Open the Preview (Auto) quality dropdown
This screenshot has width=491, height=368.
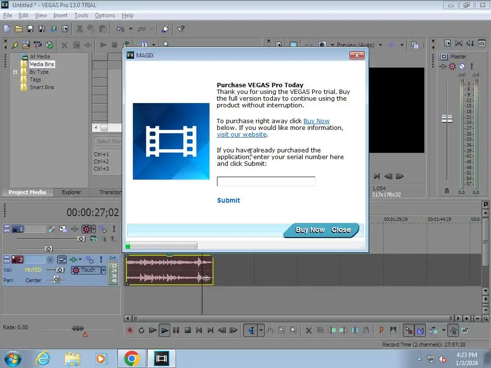coord(380,45)
